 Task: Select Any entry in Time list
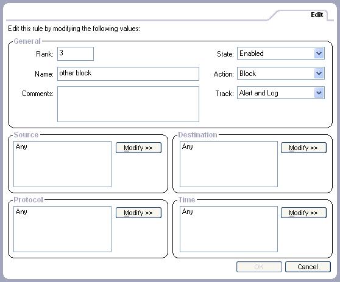(188, 211)
